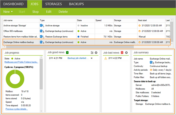Delete the selected job
176x115 pixels.
[x=63, y=12]
